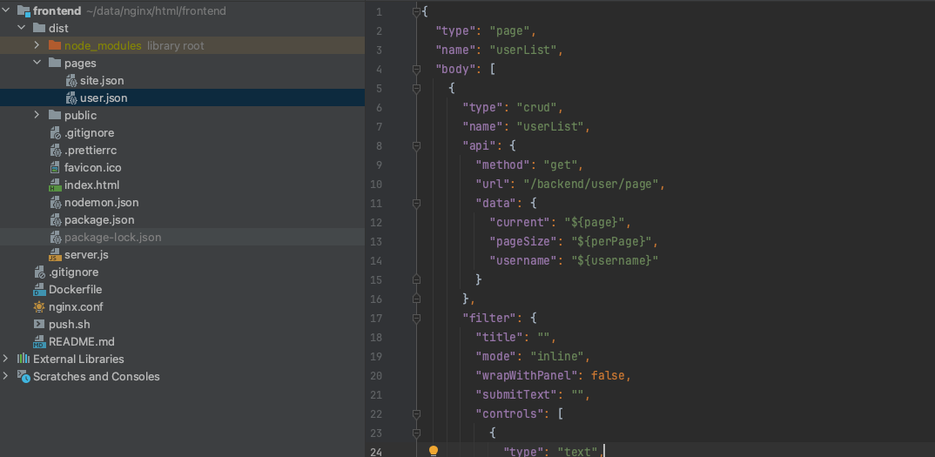Image resolution: width=935 pixels, height=457 pixels.
Task: Open .prettierrc file
Action: tap(91, 151)
